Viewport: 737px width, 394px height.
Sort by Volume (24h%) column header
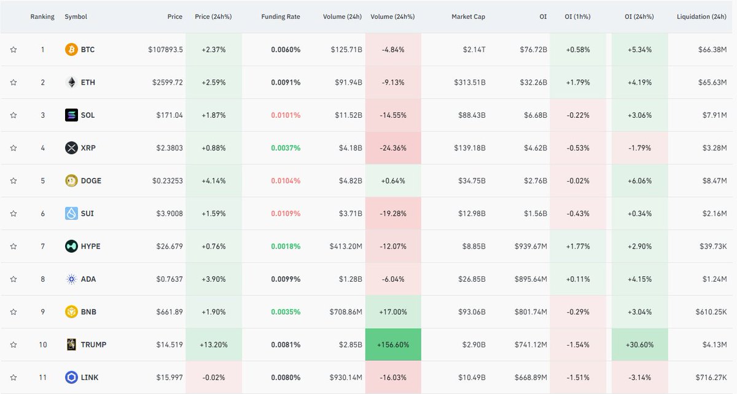pos(393,17)
